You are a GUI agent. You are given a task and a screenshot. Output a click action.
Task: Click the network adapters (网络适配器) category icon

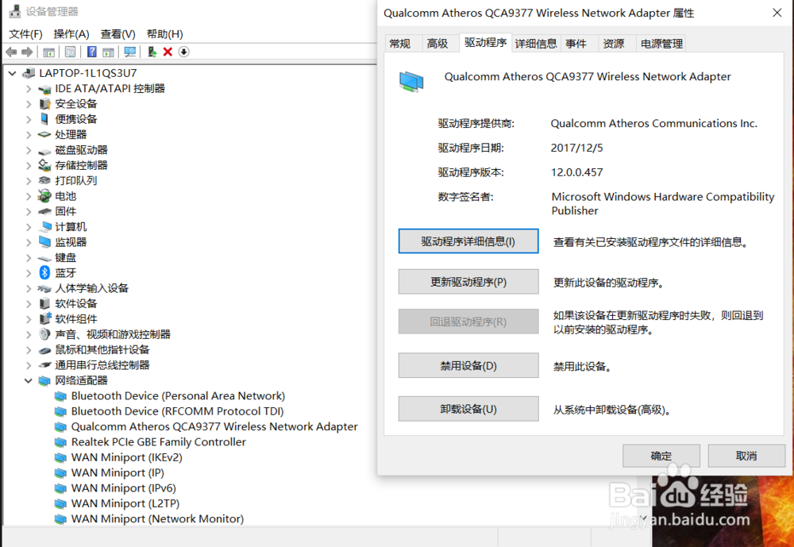44,380
